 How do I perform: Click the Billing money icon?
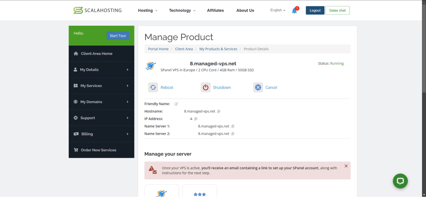pos(76,134)
